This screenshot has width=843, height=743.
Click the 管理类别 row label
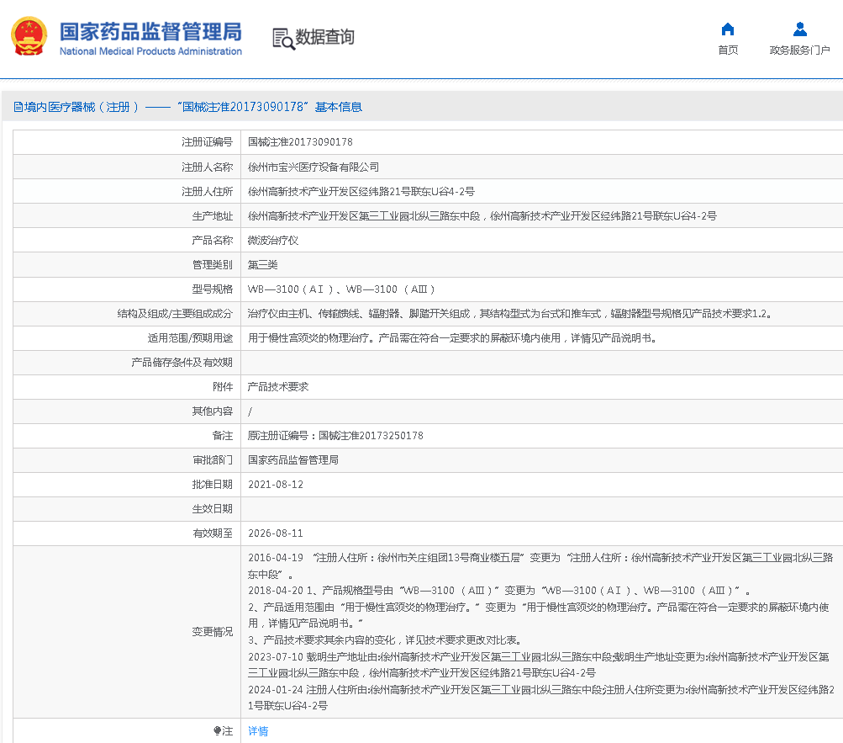213,264
